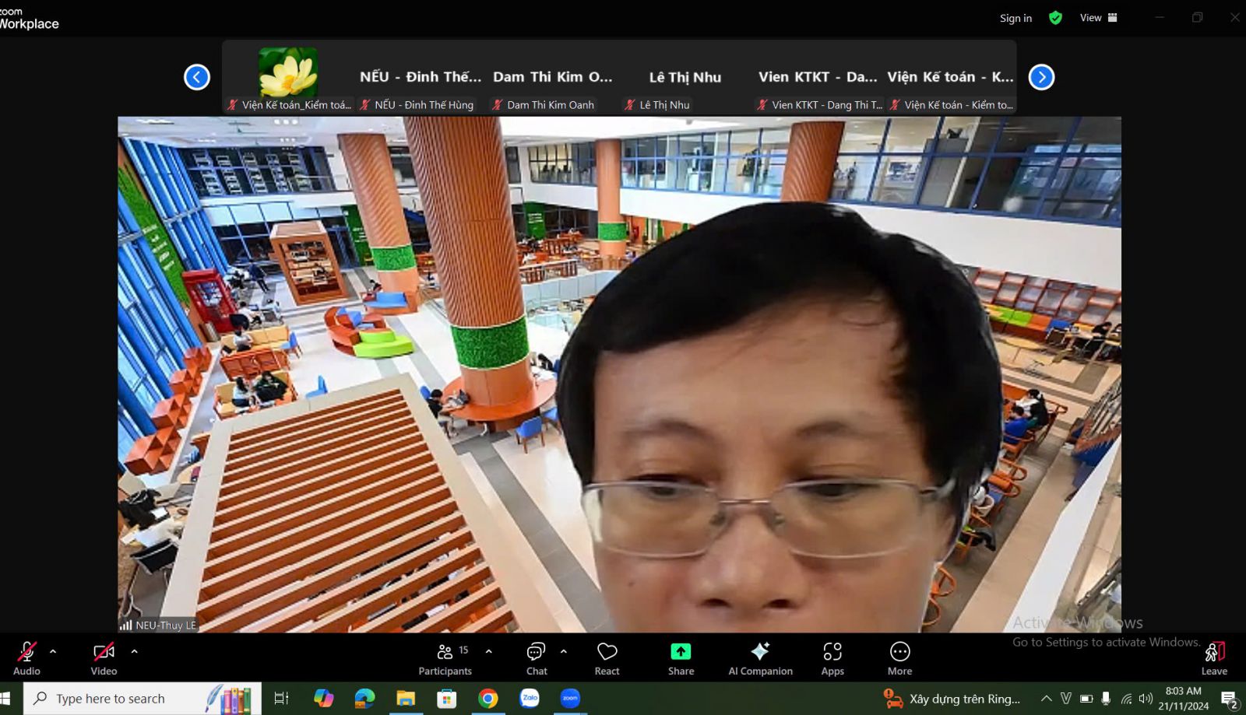Click the green Share screen button

coord(681,657)
